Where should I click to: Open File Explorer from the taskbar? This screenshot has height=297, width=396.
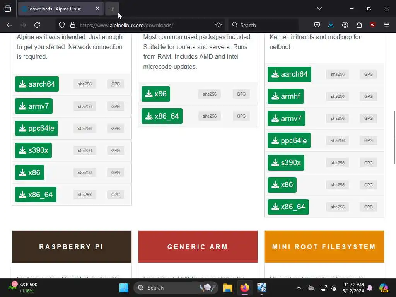pos(227,288)
